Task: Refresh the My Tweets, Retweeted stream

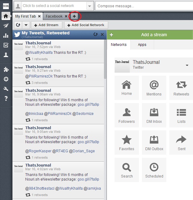Action: tap(95, 34)
